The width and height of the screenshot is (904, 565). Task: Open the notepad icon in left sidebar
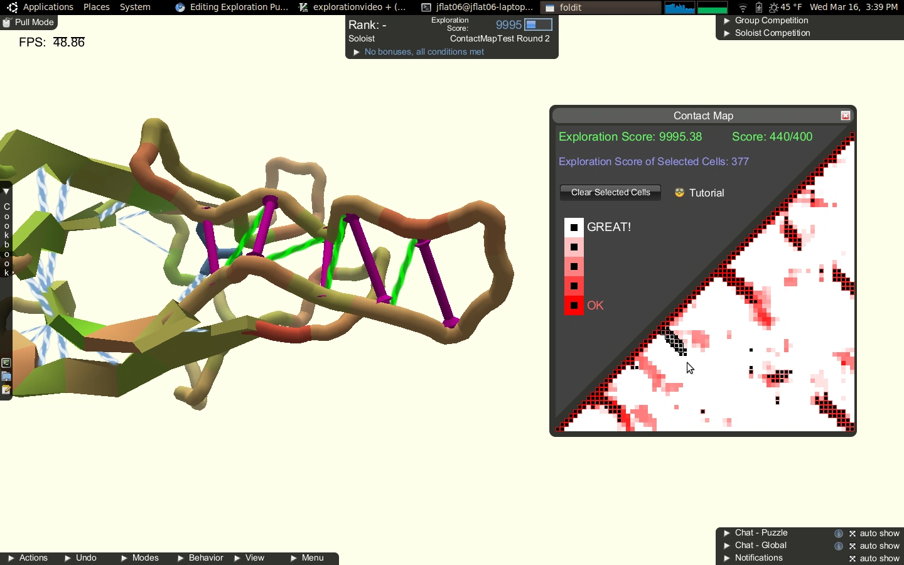[6, 390]
